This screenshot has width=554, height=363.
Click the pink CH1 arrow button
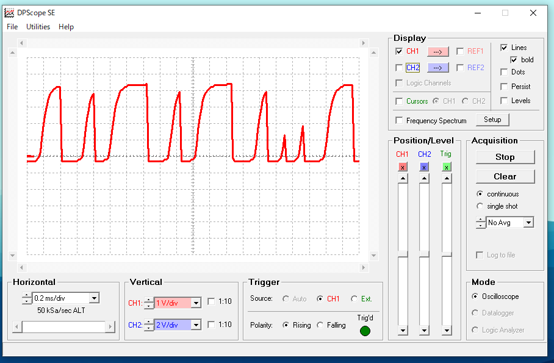[437, 51]
